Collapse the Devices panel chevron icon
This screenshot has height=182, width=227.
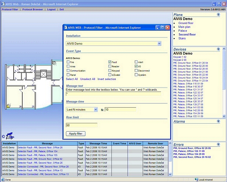pos(218,49)
